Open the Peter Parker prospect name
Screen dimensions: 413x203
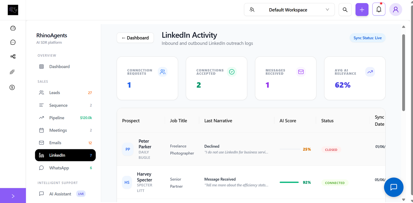145,144
